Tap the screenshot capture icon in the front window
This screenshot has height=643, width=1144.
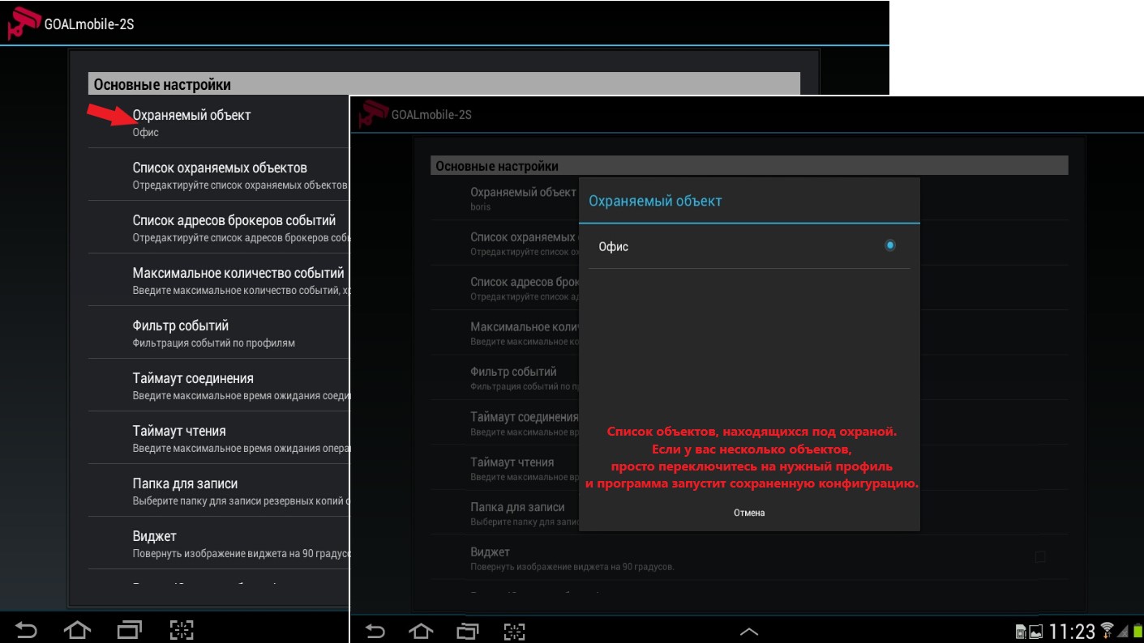pos(515,631)
